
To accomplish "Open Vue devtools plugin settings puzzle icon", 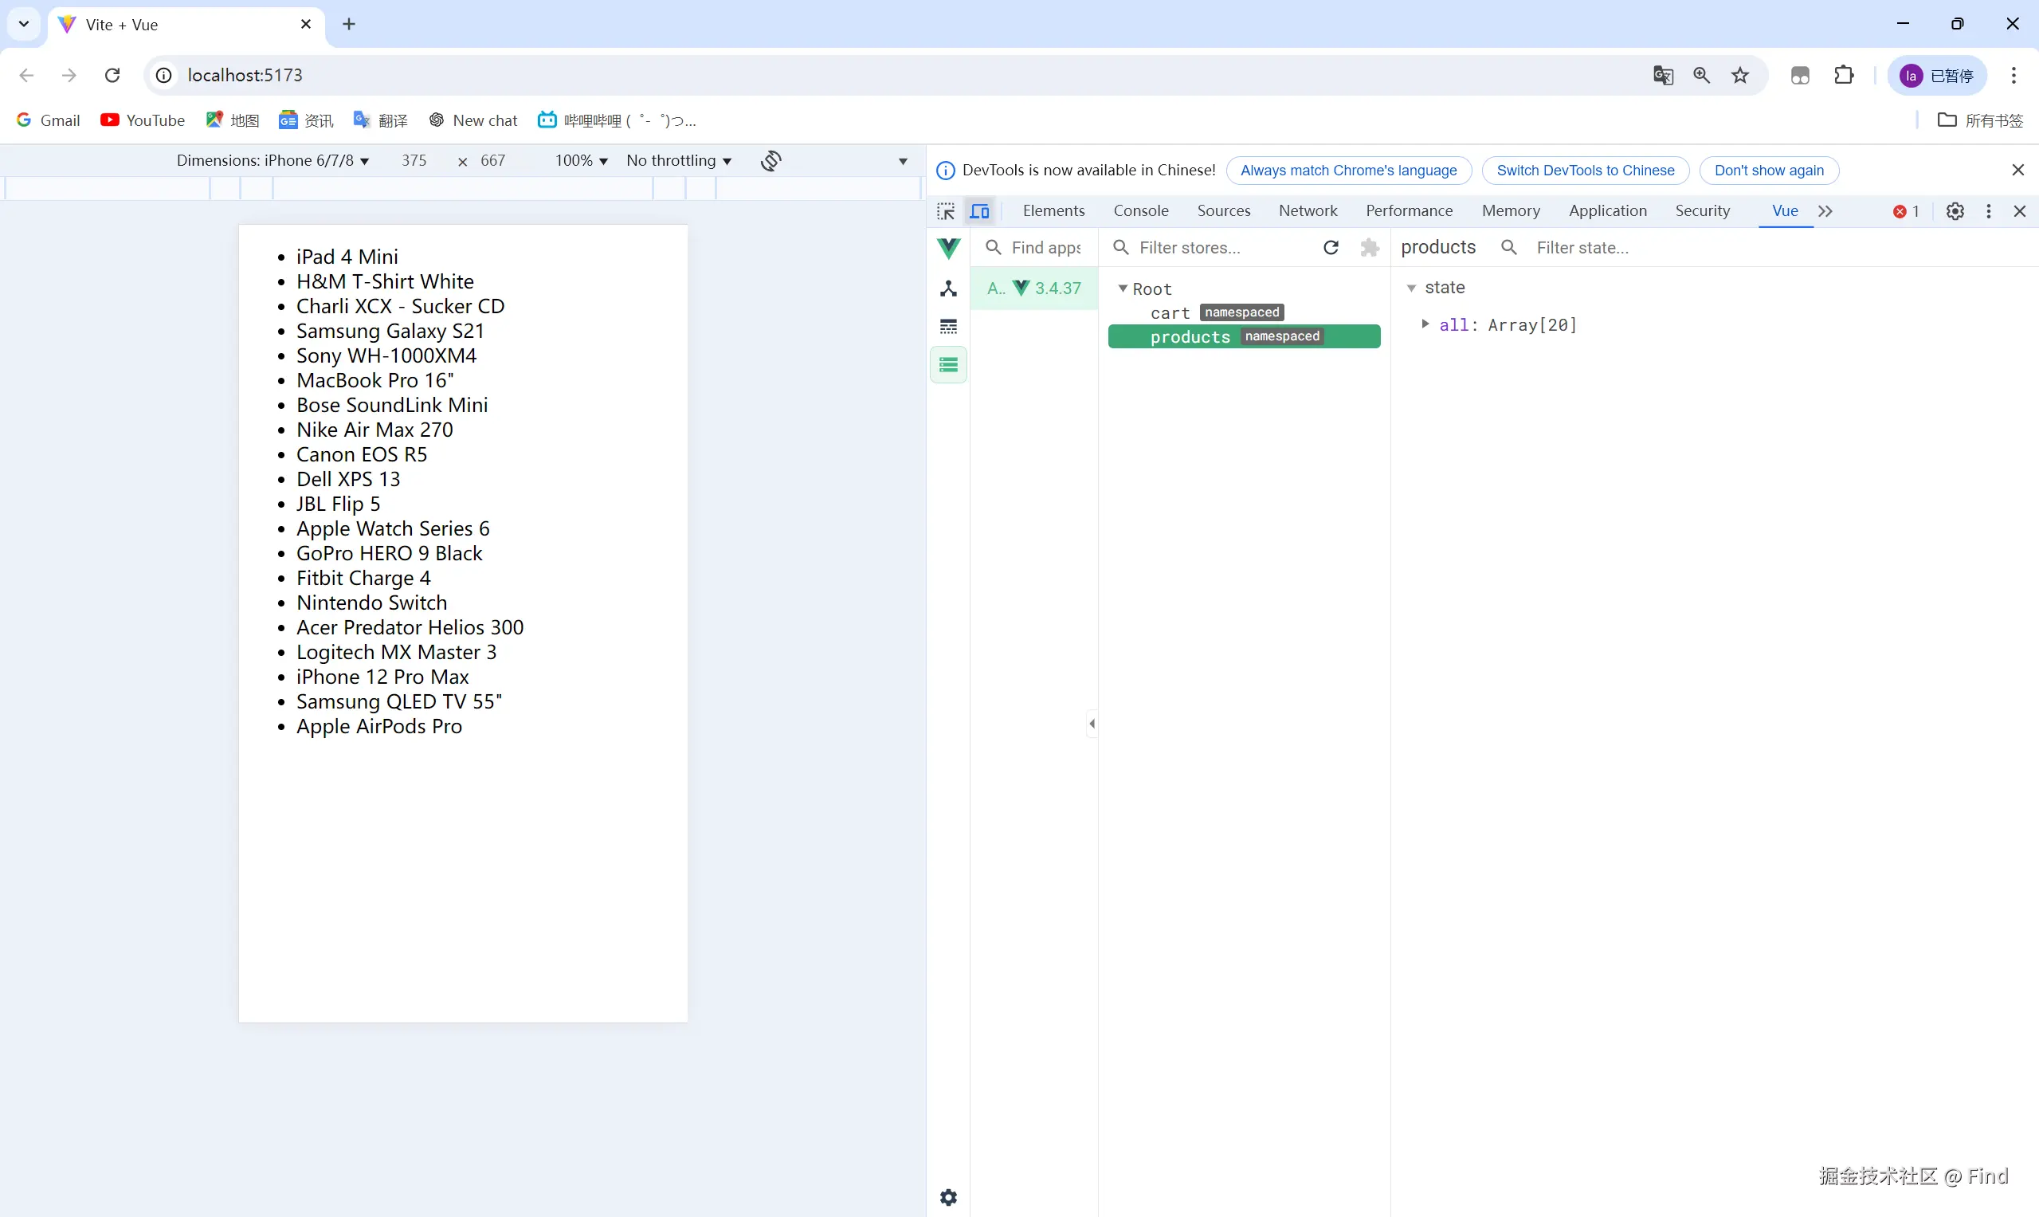I will click(x=1369, y=248).
